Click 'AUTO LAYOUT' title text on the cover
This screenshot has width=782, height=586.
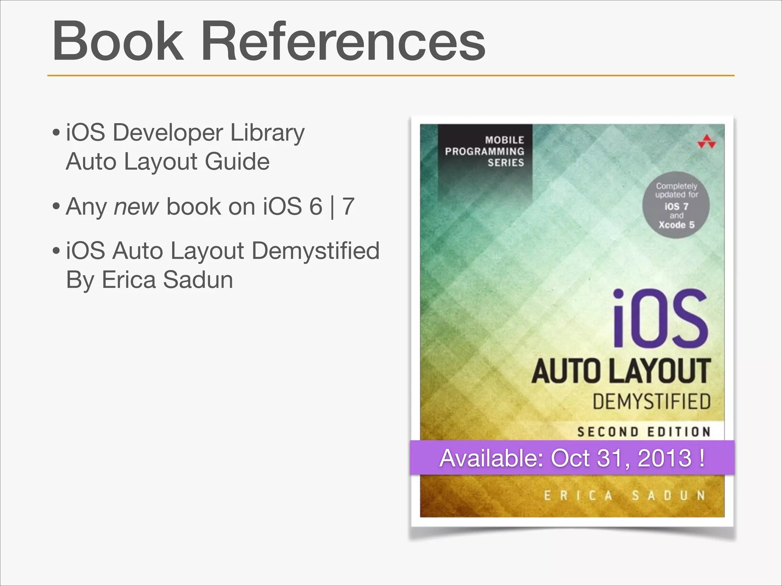tap(621, 371)
